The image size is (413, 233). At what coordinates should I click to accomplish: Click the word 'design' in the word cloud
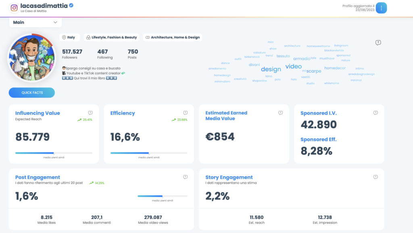271,69
